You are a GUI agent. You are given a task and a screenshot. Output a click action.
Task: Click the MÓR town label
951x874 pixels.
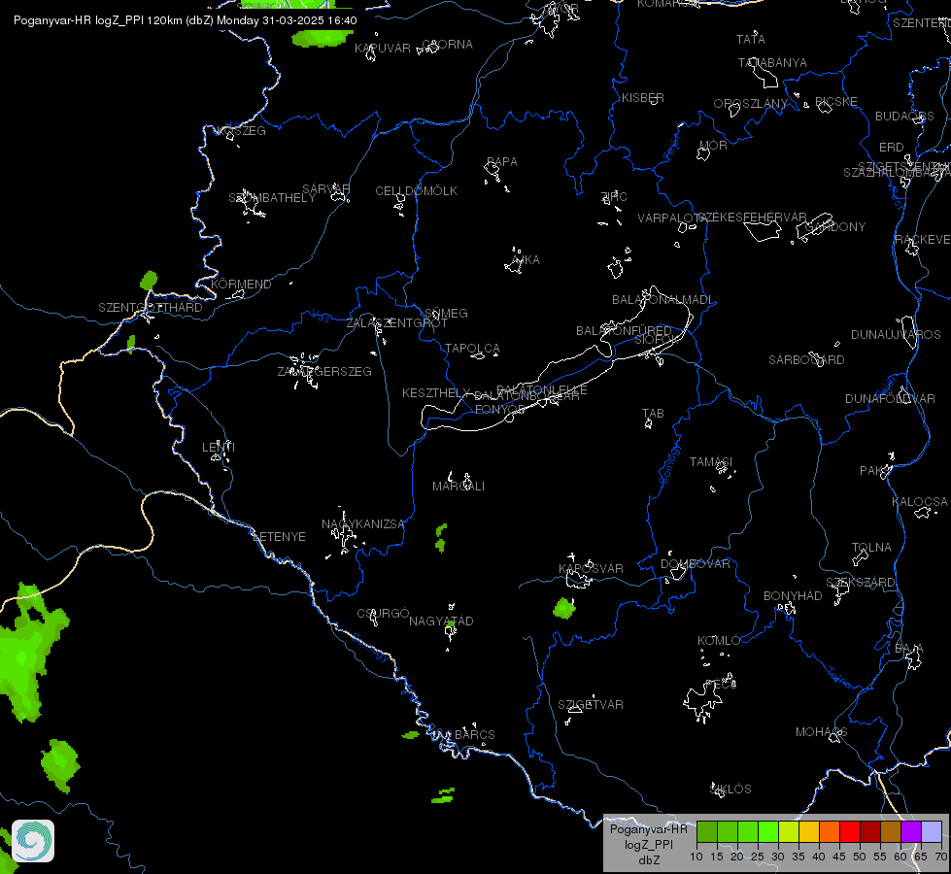(x=713, y=146)
